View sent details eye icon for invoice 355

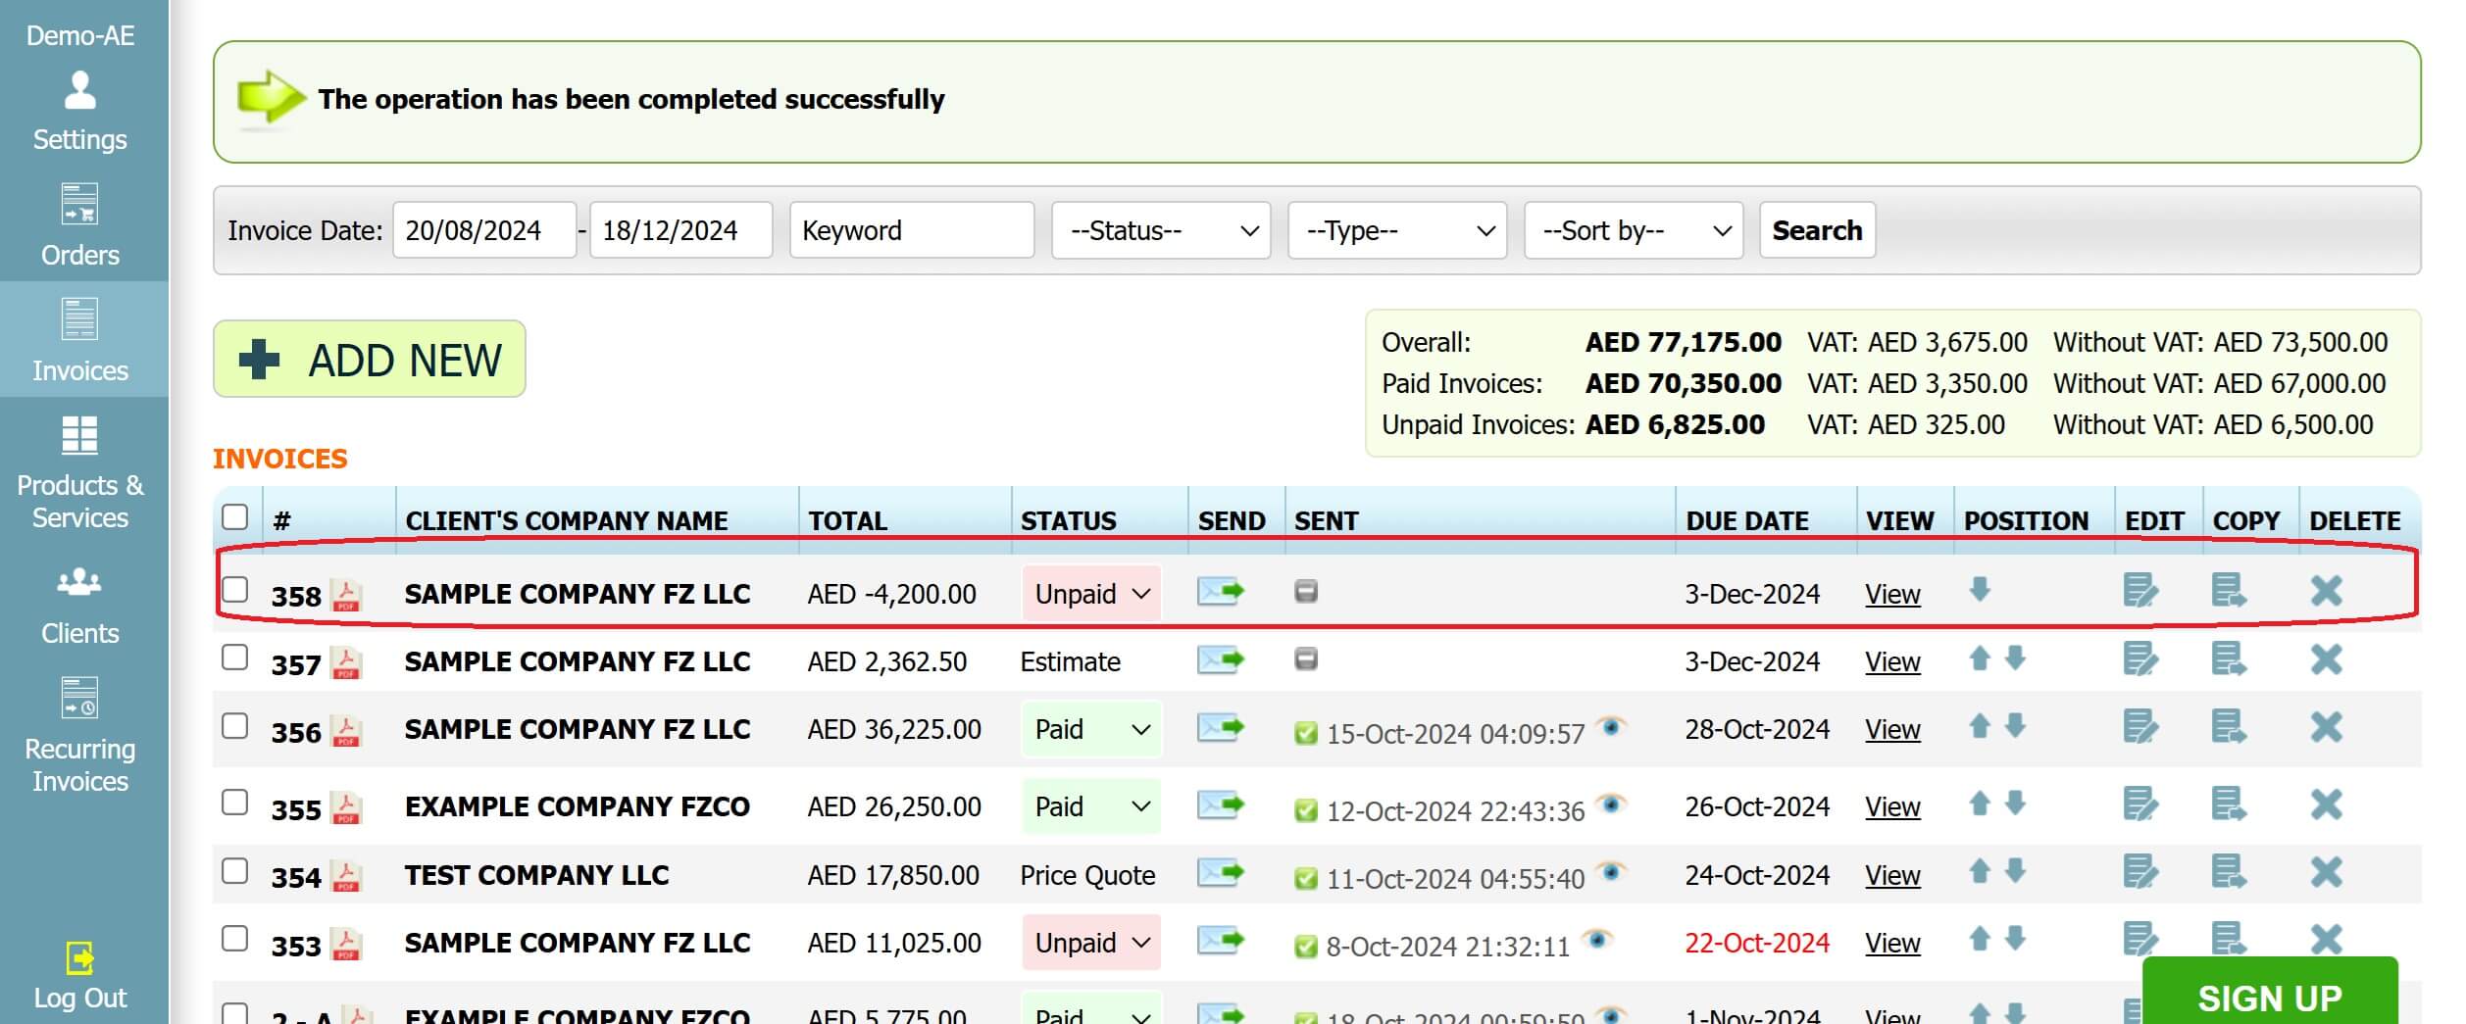[x=1610, y=805]
